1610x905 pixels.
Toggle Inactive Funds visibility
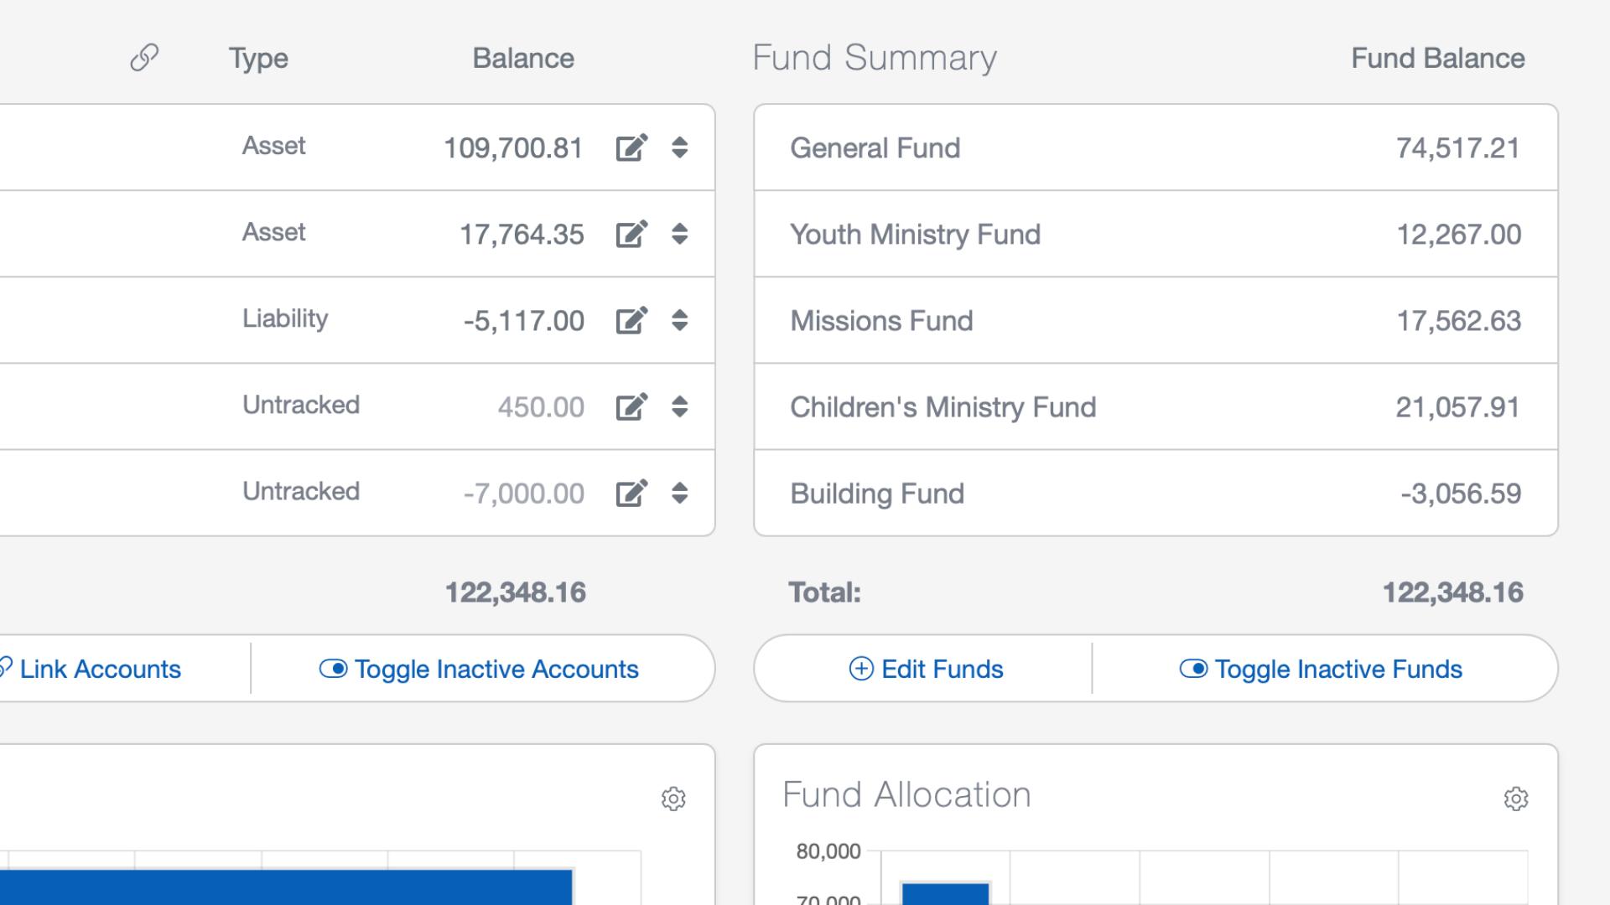pyautogui.click(x=1321, y=669)
